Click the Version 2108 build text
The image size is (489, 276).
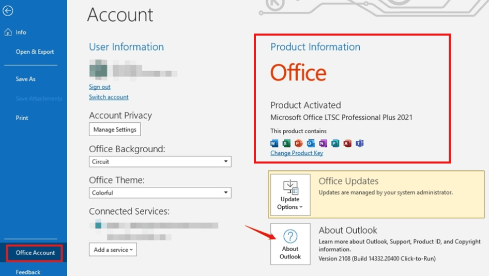click(x=377, y=258)
